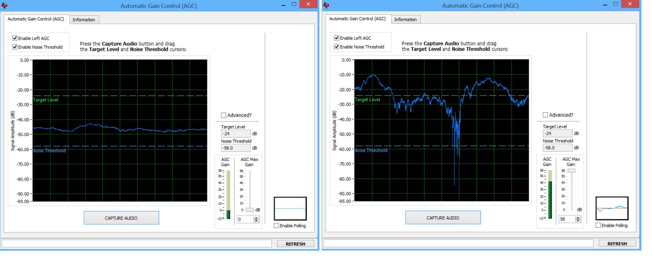Maximize the right AGC window
Image resolution: width=652 pixels, height=256 pixels.
point(616,4)
